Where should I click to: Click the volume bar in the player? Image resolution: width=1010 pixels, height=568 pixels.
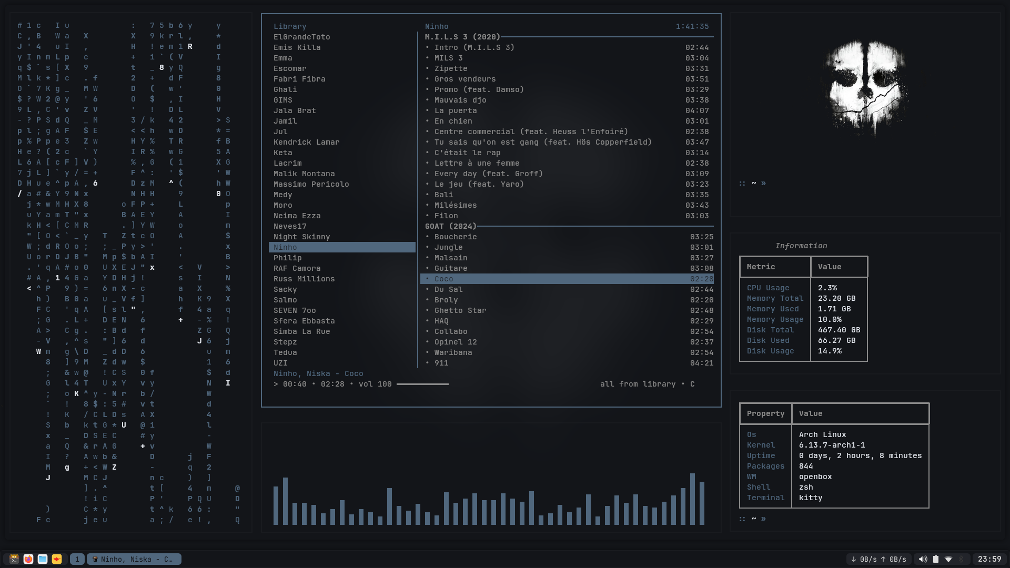422,384
